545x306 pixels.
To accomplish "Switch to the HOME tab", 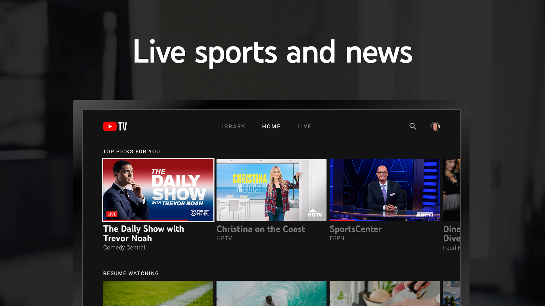I will 271,126.
